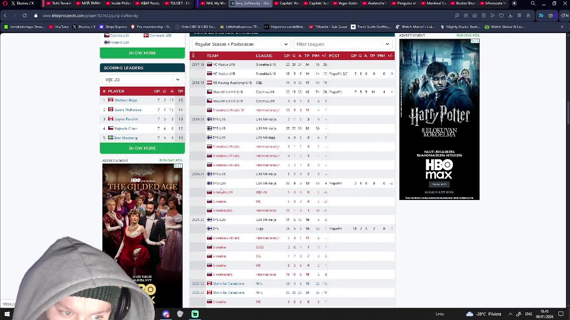Viewport: 570px width, 320px height.
Task: Open the Mighty Ducks bookmark
Action: tap(460, 27)
